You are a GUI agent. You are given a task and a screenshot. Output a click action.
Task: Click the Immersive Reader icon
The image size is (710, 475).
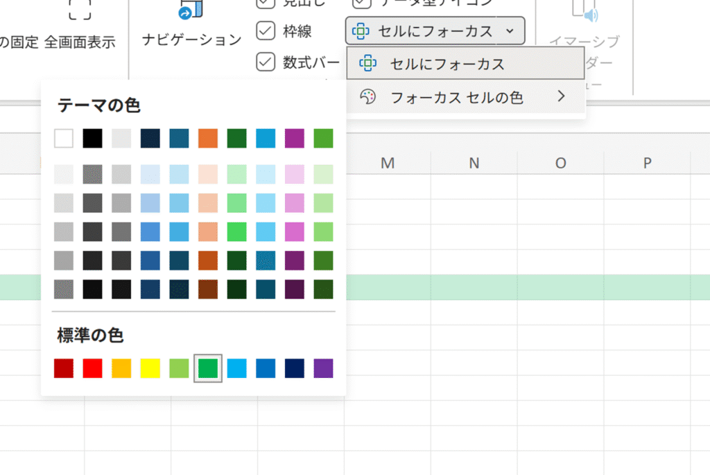[584, 10]
